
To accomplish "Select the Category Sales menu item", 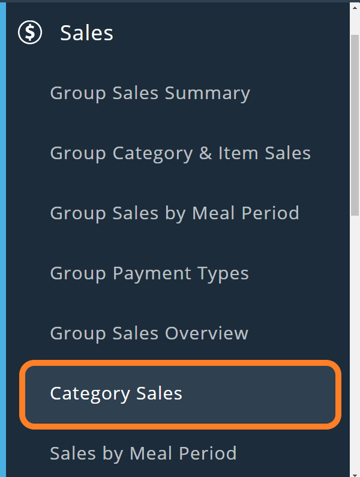I will 116,393.
